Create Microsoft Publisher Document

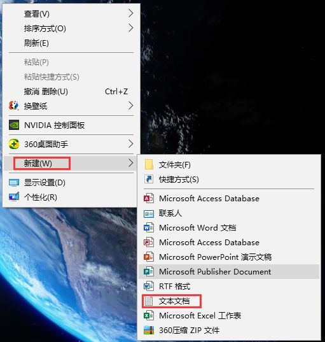[x=229, y=271]
